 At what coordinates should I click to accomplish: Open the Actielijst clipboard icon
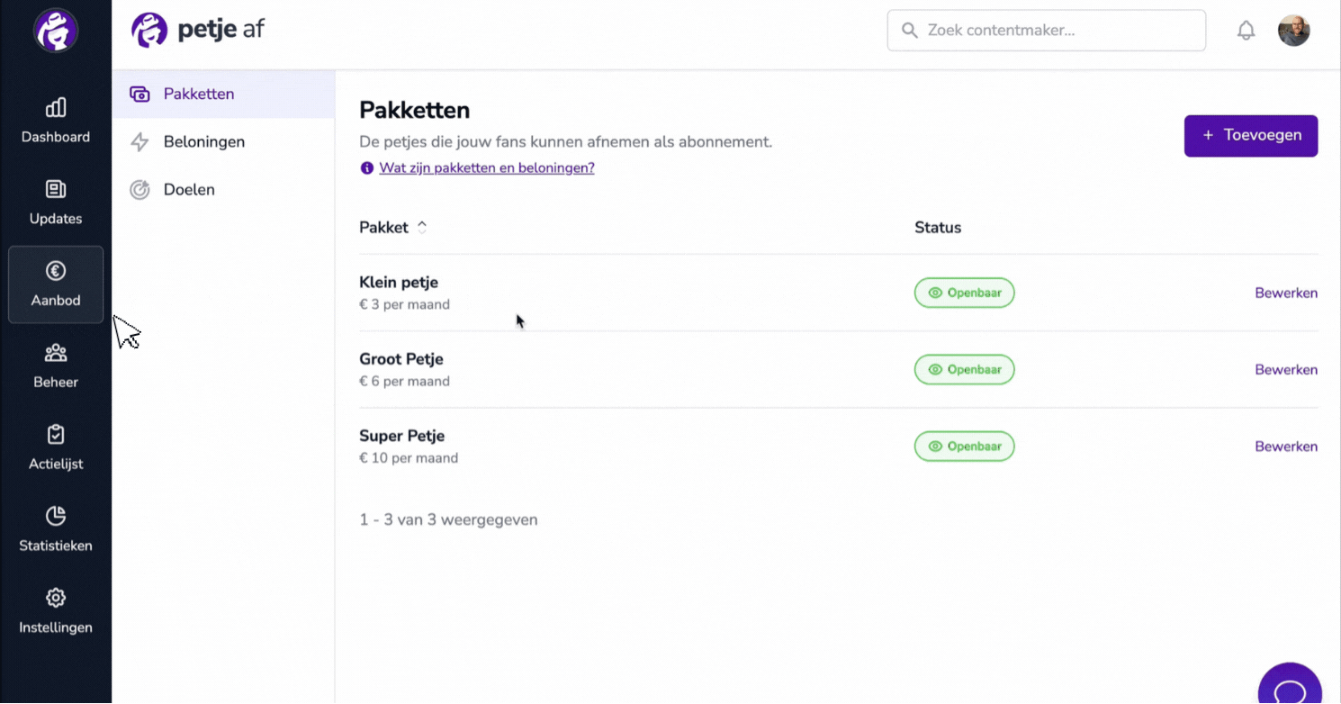click(x=56, y=435)
